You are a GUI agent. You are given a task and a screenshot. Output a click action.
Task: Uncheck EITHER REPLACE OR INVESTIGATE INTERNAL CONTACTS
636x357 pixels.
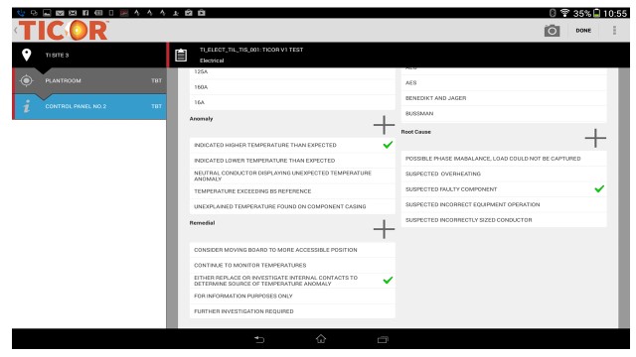pos(292,281)
